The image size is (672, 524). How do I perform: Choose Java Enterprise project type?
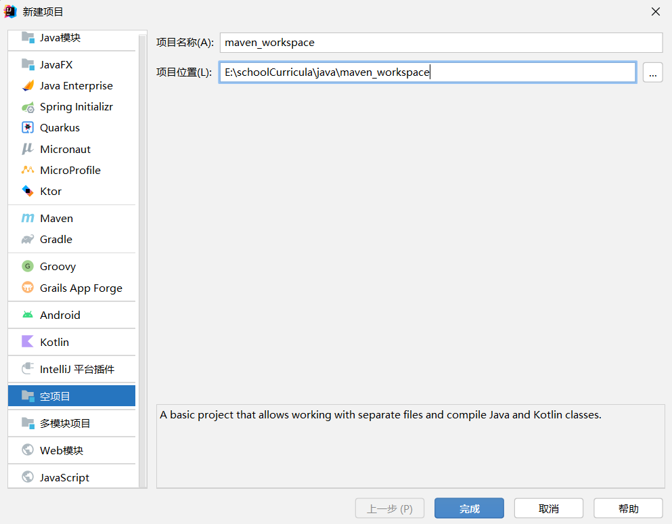pos(72,86)
